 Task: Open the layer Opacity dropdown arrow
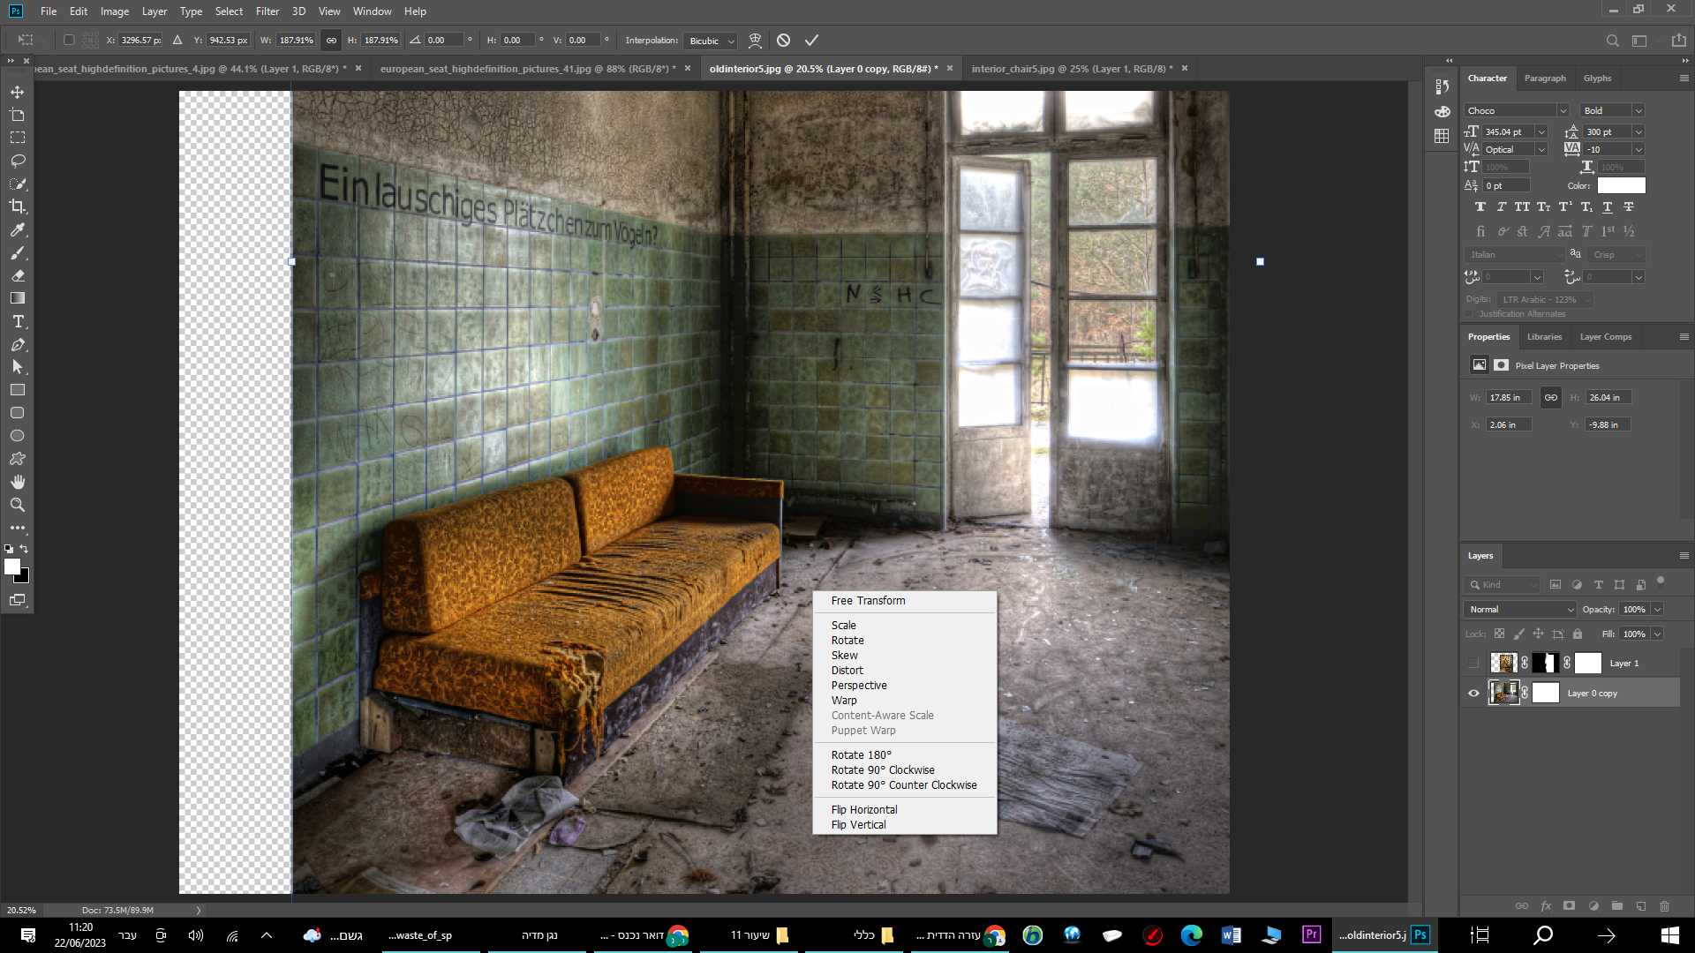click(1657, 610)
